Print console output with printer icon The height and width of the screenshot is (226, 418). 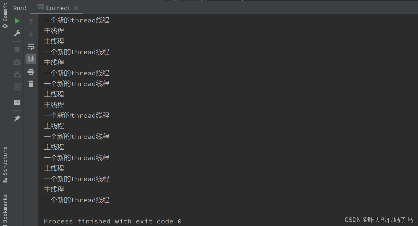(31, 71)
